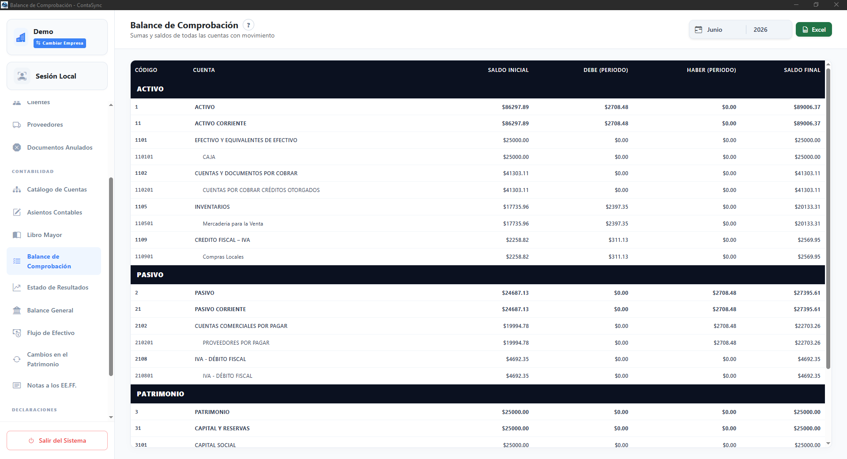847x459 pixels.
Task: Go to Estado de Resultados page
Action: point(54,287)
